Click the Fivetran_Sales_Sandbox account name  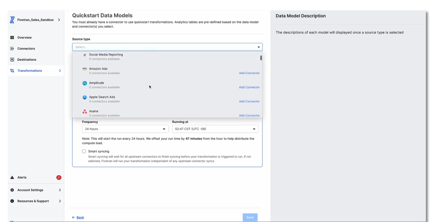pos(36,20)
